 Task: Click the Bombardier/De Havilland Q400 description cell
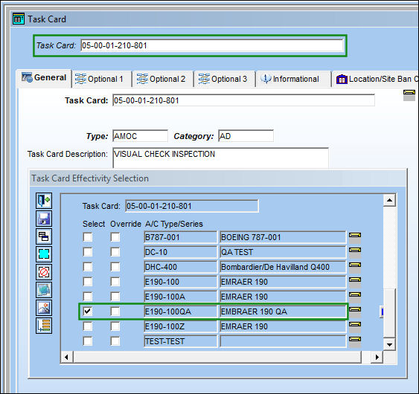coord(283,267)
